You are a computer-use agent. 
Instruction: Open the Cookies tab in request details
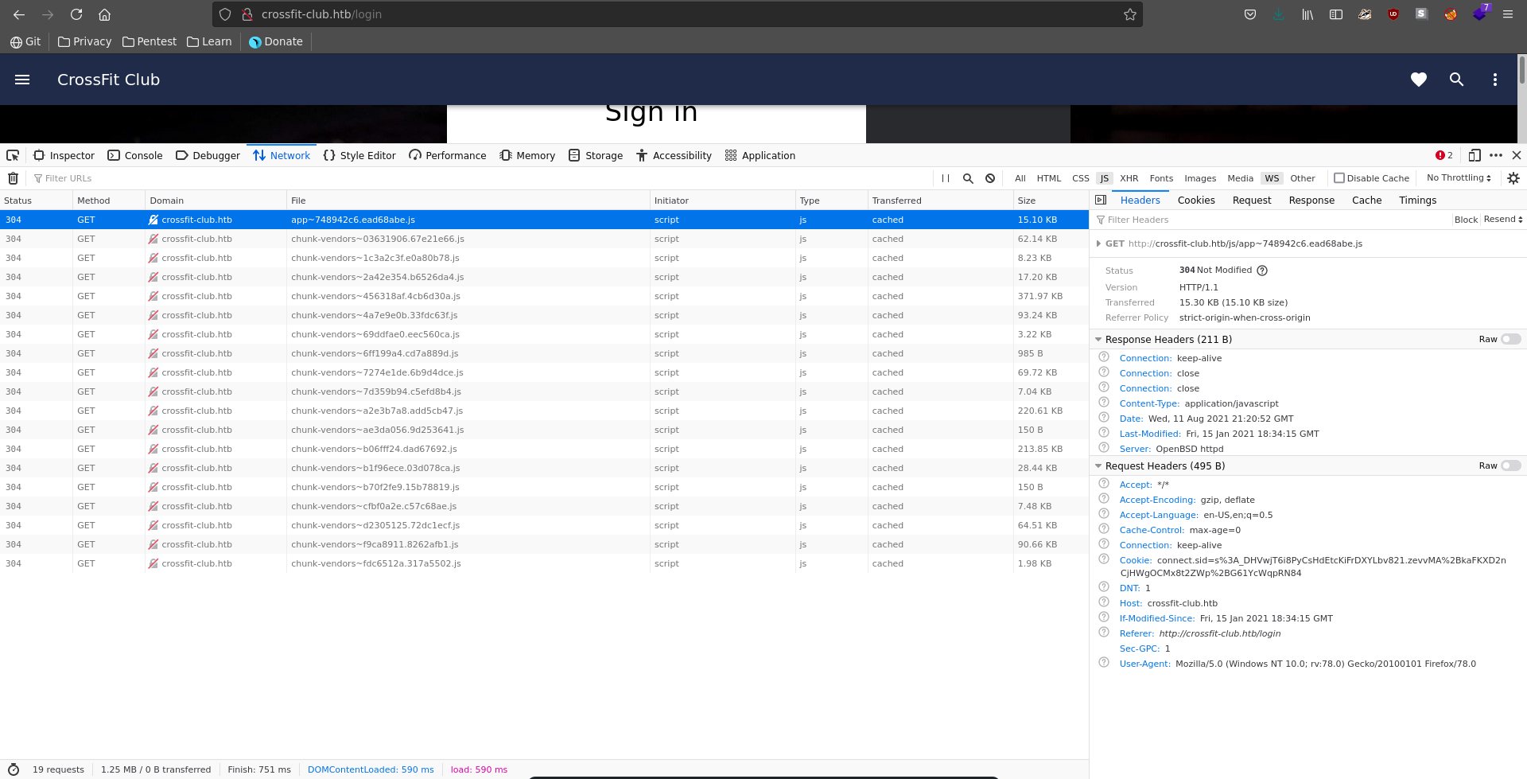pyautogui.click(x=1195, y=201)
